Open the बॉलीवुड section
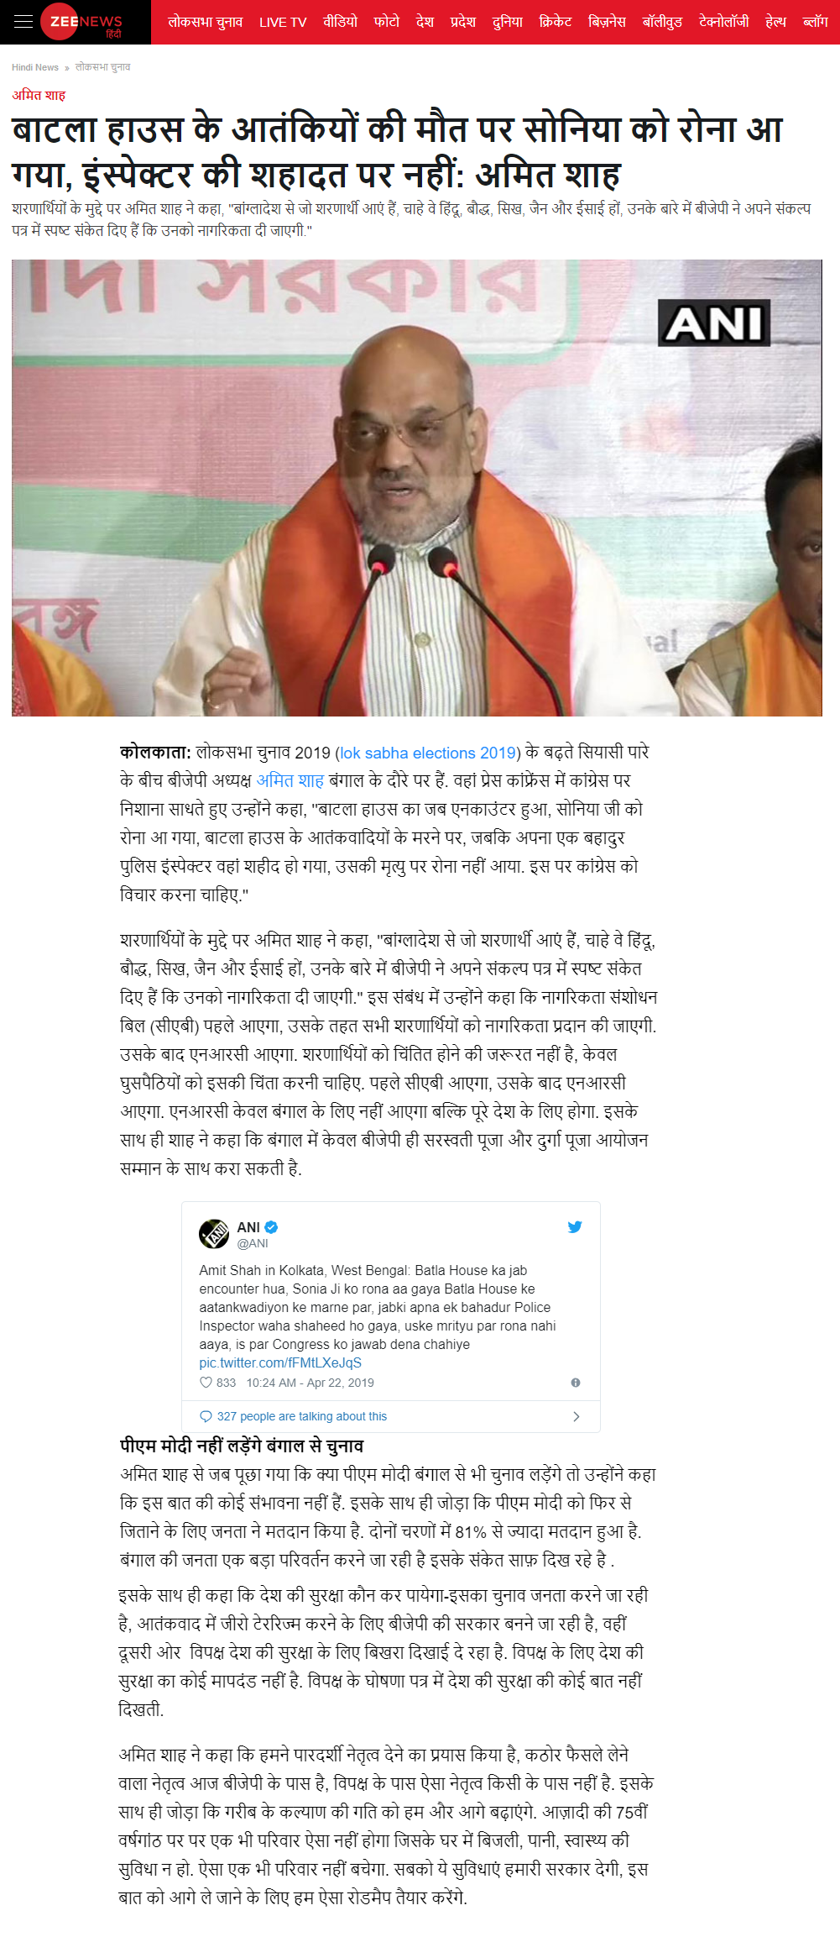Viewport: 840px width, 1937px height. (662, 22)
